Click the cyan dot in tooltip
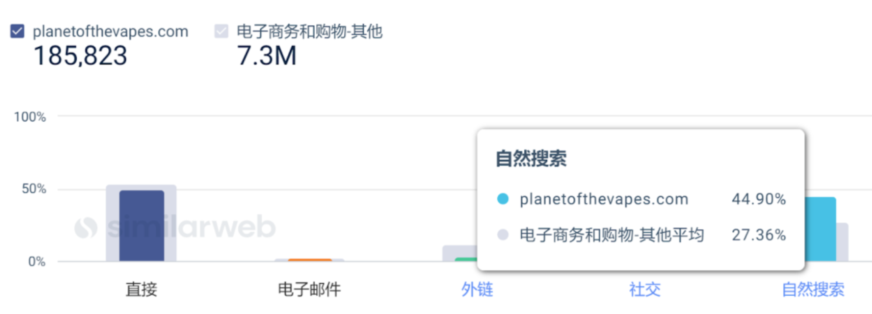 pos(503,199)
